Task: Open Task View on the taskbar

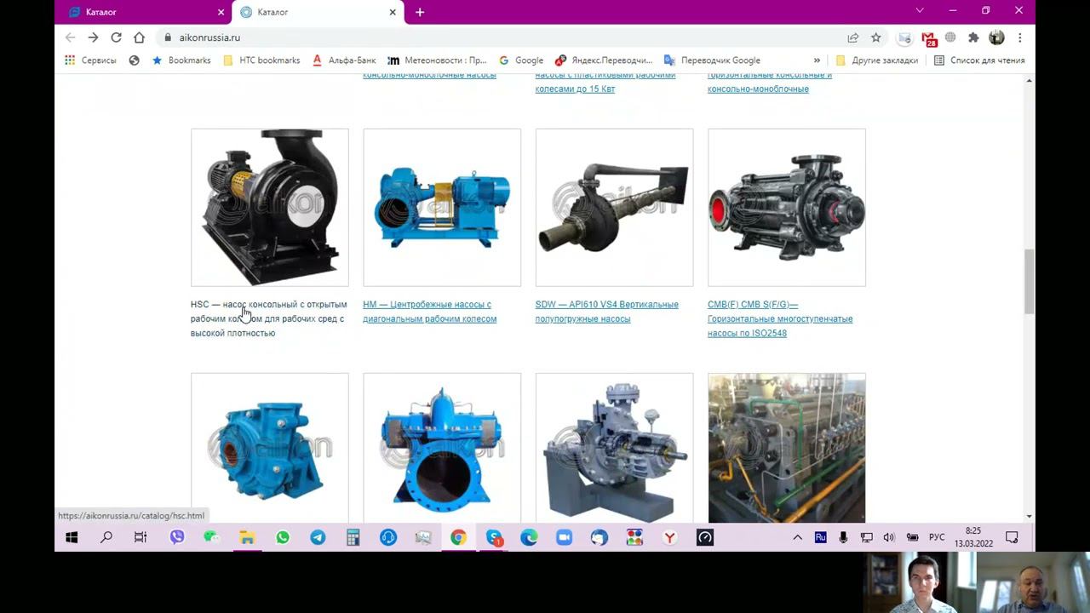Action: (x=141, y=537)
